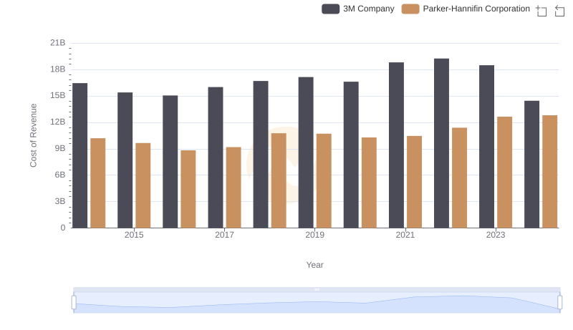Image resolution: width=573 pixels, height=330 pixels.
Task: Click the 3M Company bar for 2023
Action: coord(487,147)
